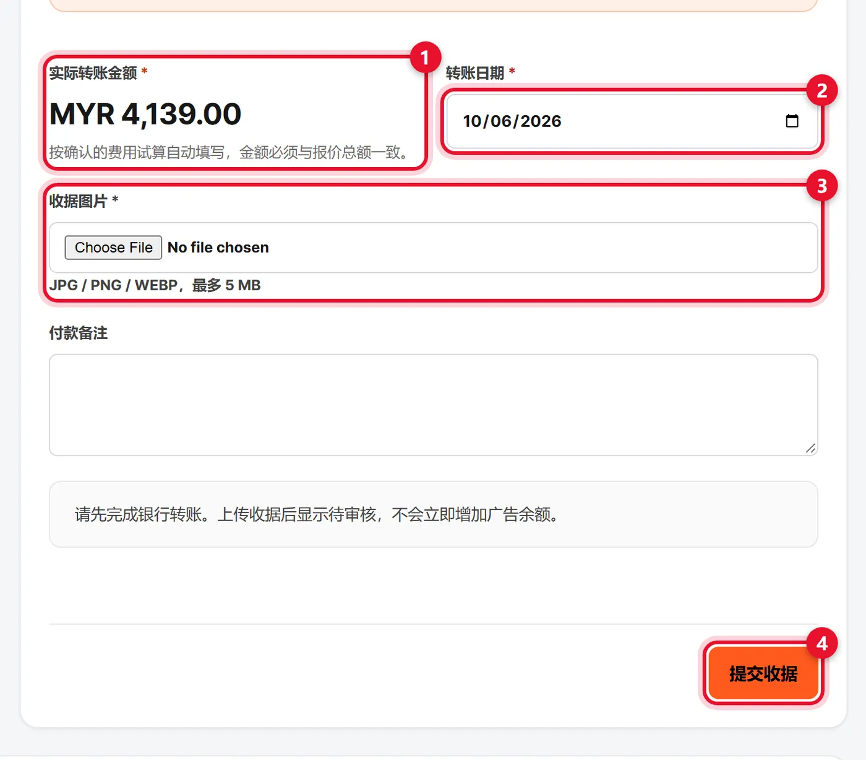Click the 按确认的费用试算自动填写 hint text

[229, 152]
